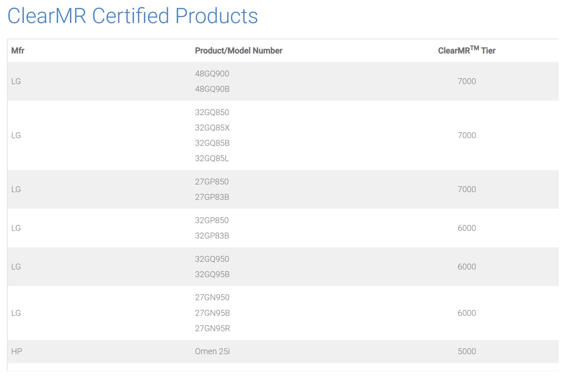The width and height of the screenshot is (563, 387).
Task: Select model 27GN95R
Action: [213, 329]
